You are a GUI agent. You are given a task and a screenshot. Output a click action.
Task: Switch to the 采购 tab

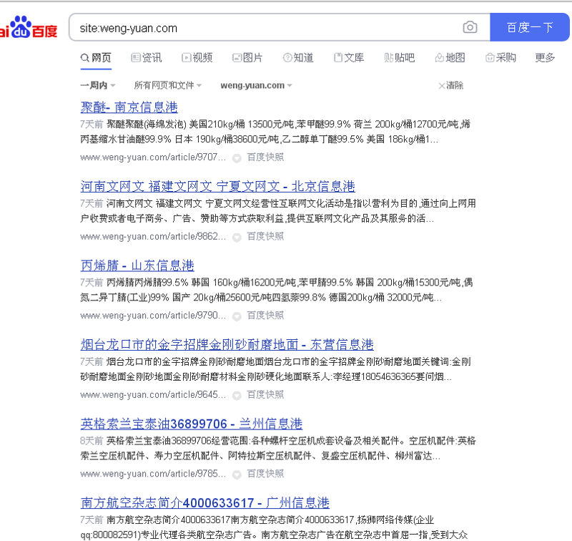[500, 58]
